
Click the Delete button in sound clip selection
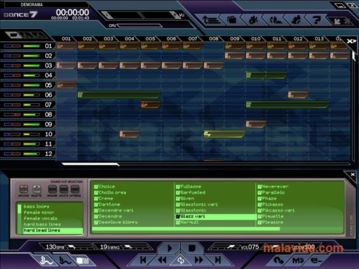tap(63, 189)
